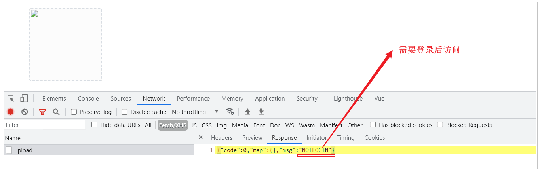The width and height of the screenshot is (540, 171).
Task: Stop recording network log with red button
Action: pyautogui.click(x=11, y=112)
